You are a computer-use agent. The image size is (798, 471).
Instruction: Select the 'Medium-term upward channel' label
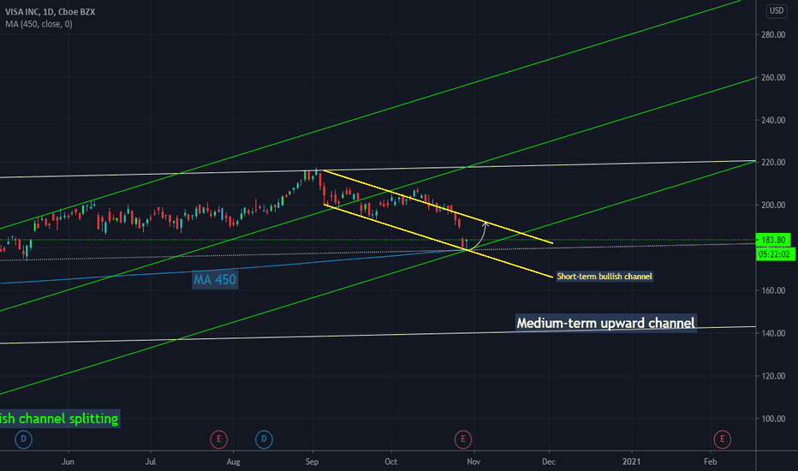(x=605, y=323)
